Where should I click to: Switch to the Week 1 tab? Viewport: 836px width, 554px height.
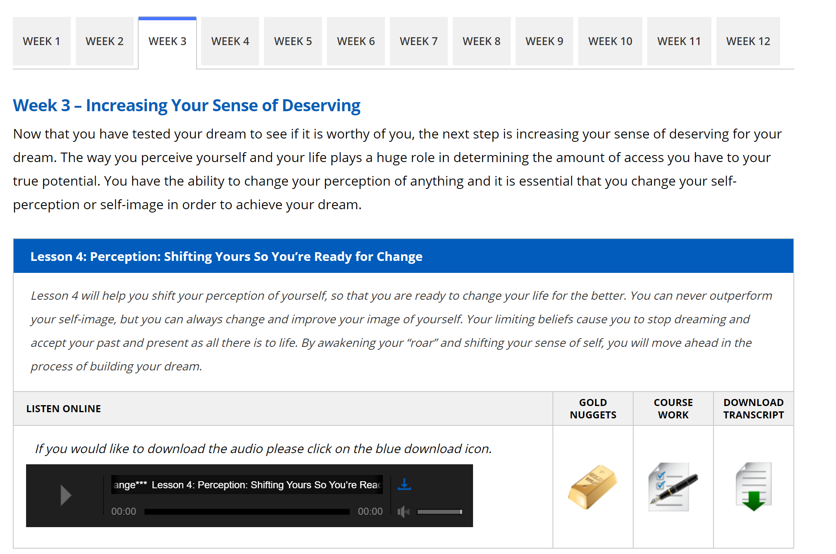click(x=41, y=41)
